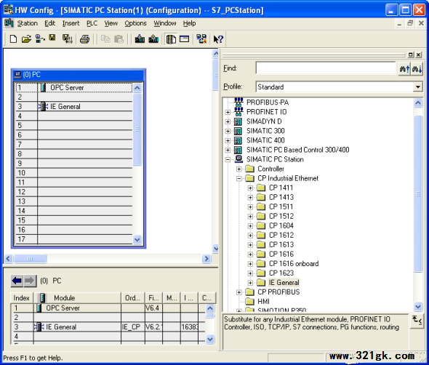Click the Print toolbar icon
This screenshot has height=365, width=429.
[85, 39]
